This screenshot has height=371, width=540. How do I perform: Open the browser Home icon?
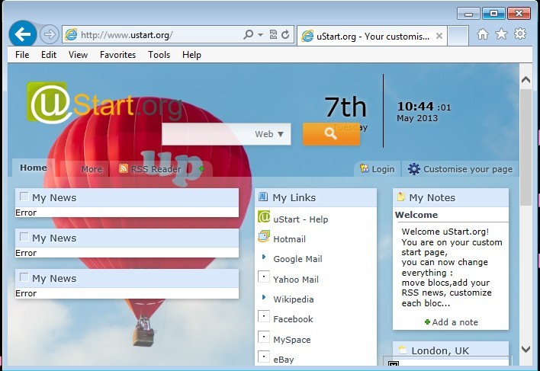483,34
